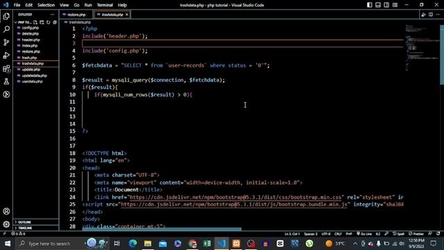Viewport: 444px width, 250px height.
Task: Open the Run and Debug view
Action: click(x=6, y=56)
